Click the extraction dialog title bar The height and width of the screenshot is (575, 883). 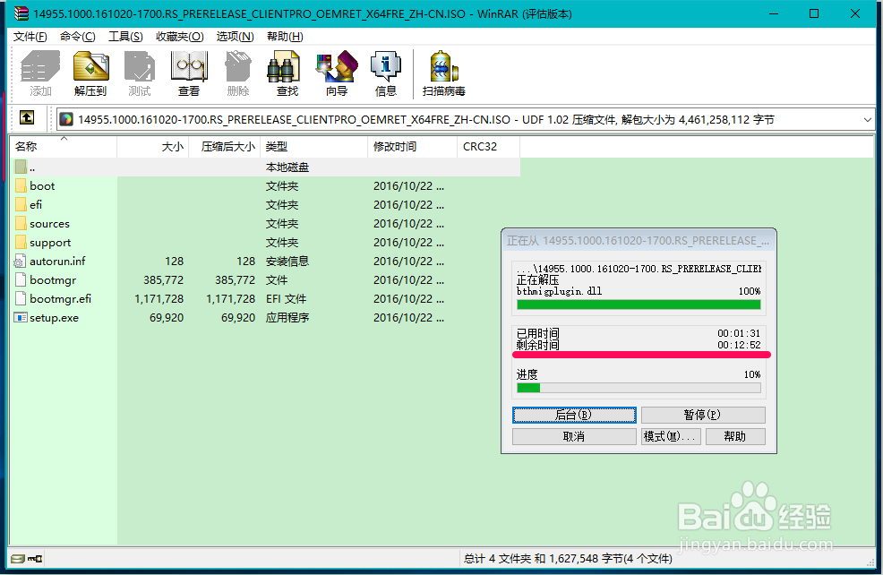coord(639,240)
